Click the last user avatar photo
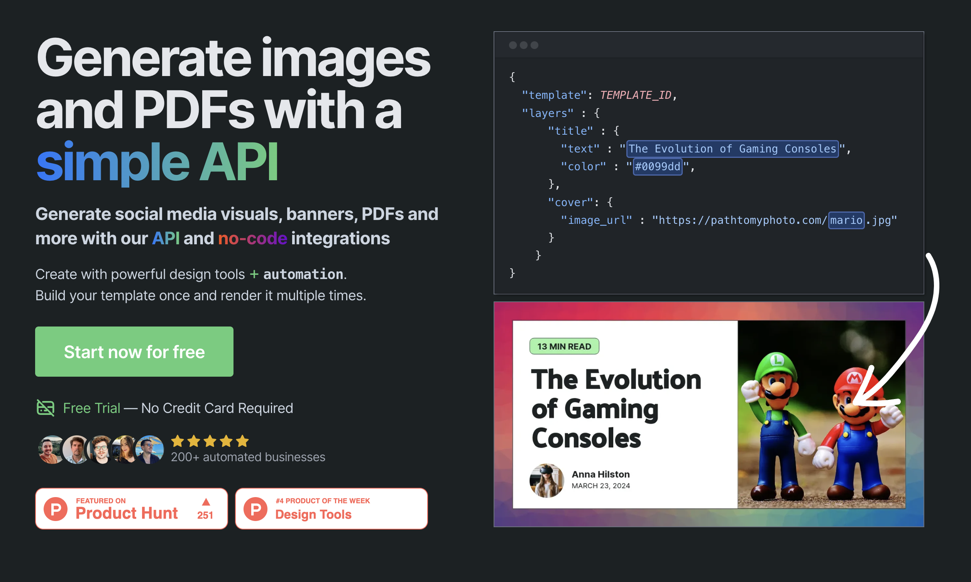The height and width of the screenshot is (582, 971). pos(150,450)
